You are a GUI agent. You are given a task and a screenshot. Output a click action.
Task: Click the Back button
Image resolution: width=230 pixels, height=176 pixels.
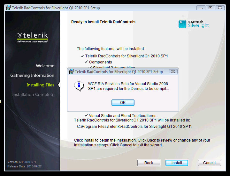pyautogui.click(x=149, y=163)
